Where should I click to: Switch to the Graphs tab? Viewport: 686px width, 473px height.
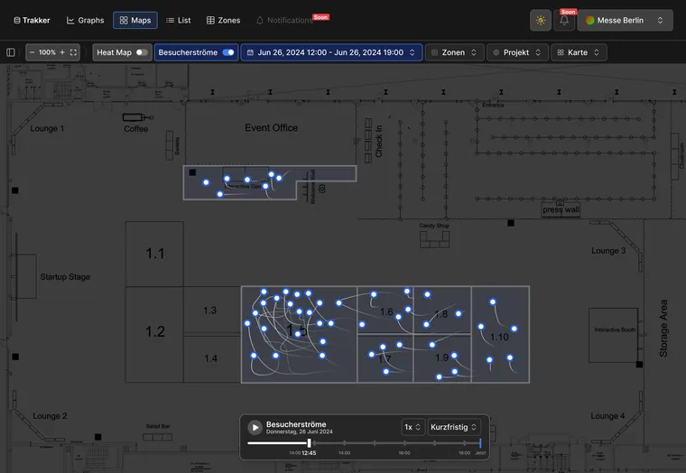coord(86,20)
